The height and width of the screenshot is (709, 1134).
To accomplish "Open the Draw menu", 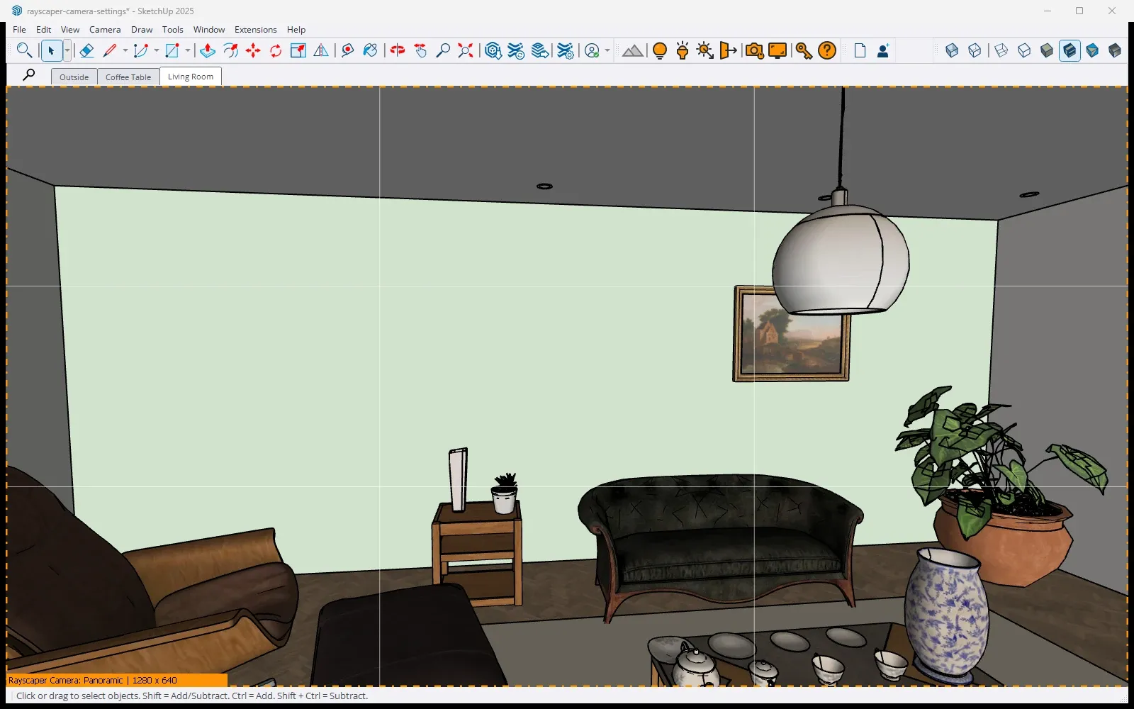I will point(142,30).
